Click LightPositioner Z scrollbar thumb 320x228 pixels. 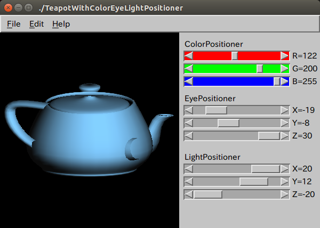pyautogui.click(x=208, y=194)
